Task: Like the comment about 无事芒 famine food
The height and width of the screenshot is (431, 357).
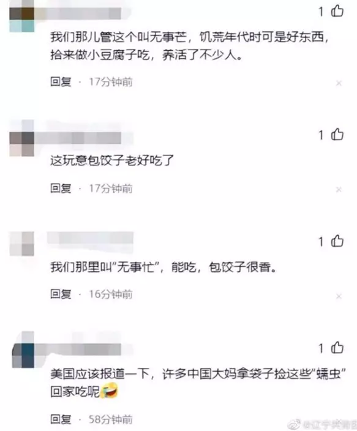Action: [337, 11]
